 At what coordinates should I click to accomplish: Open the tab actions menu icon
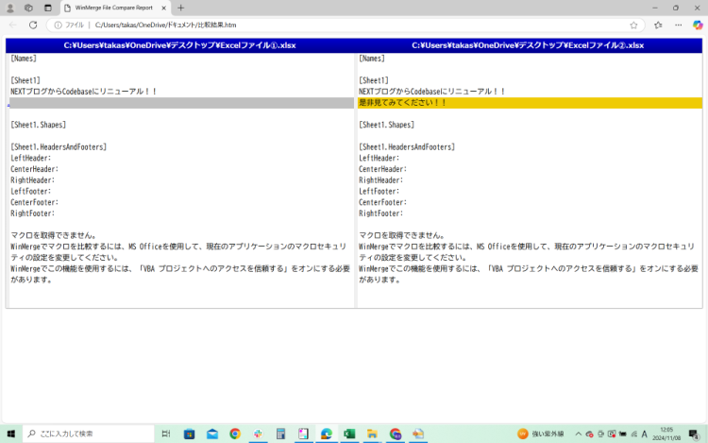tap(48, 8)
